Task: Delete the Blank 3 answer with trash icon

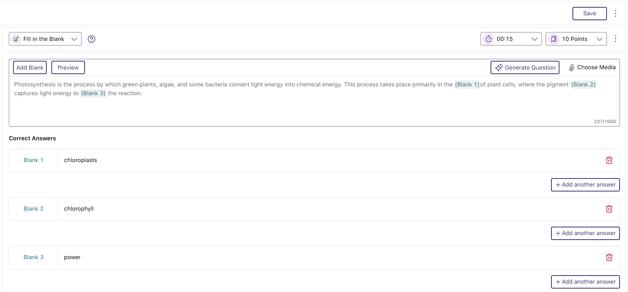Action: [x=609, y=258]
